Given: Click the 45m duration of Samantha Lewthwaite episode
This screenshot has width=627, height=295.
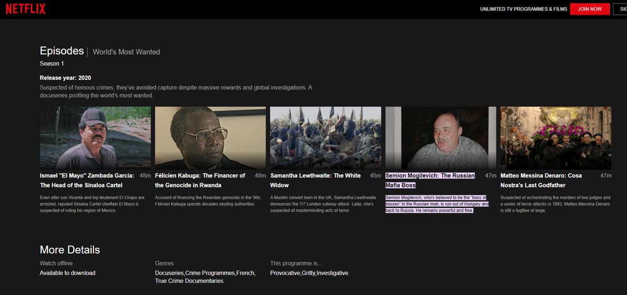Looking at the screenshot, I should click(375, 176).
